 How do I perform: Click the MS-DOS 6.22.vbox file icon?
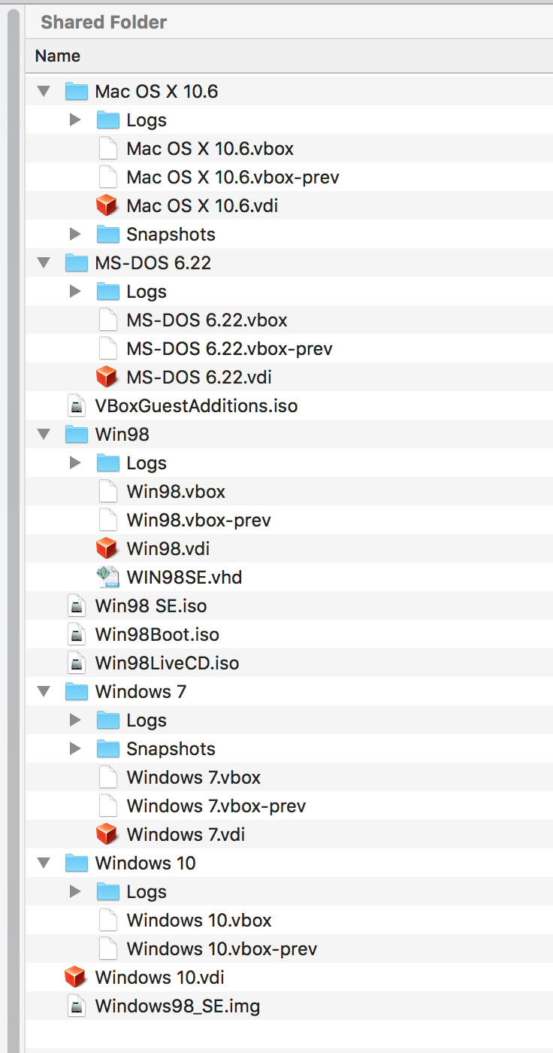click(x=108, y=320)
